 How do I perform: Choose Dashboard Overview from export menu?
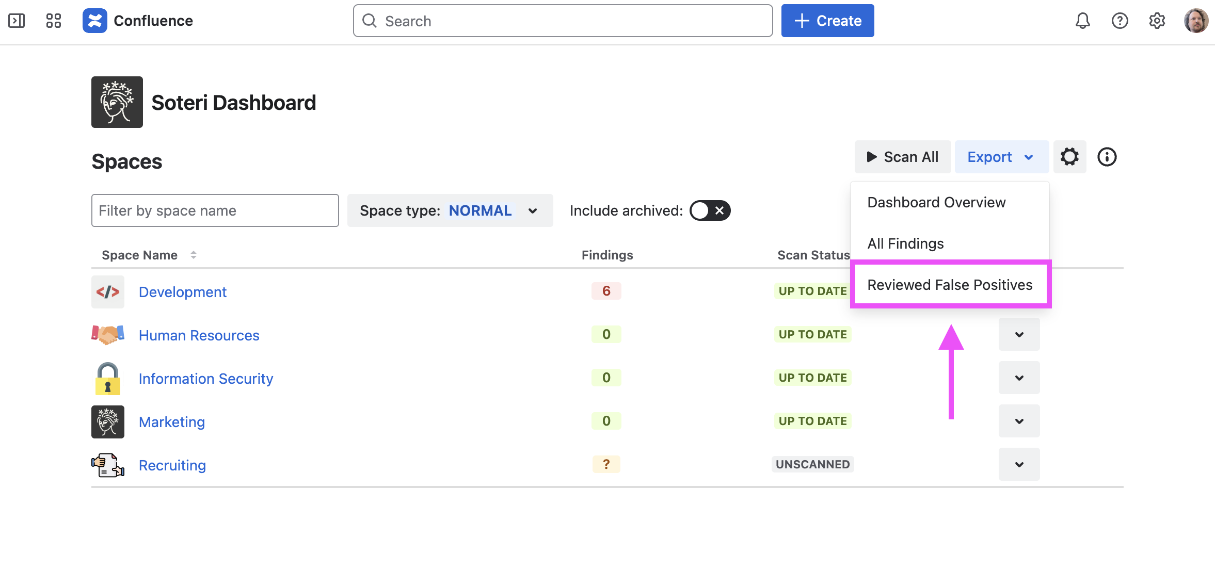click(936, 202)
